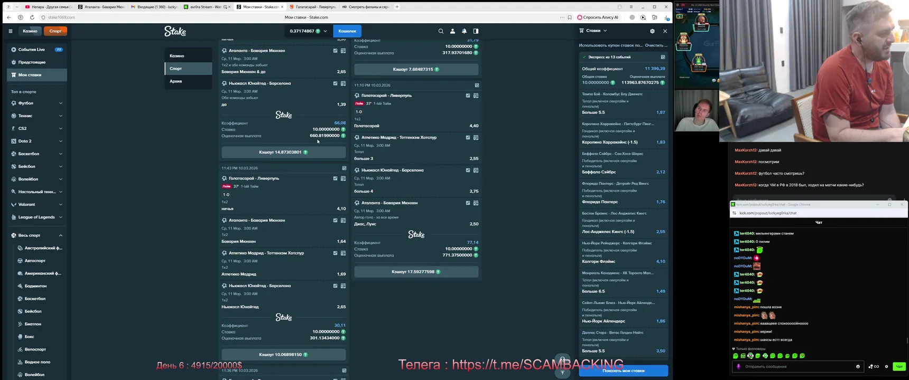
Task: Open stats icon for the Аталанта - Бавария match with Диас, Луис
Action: (x=468, y=203)
